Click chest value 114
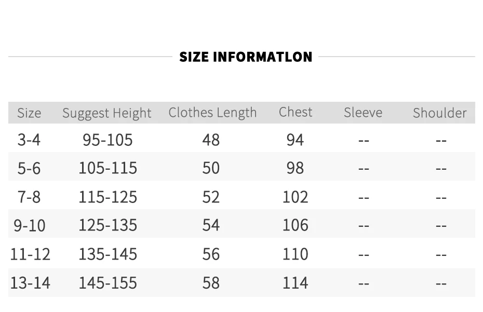Image resolution: width=483 pixels, height=312 pixels. (296, 283)
